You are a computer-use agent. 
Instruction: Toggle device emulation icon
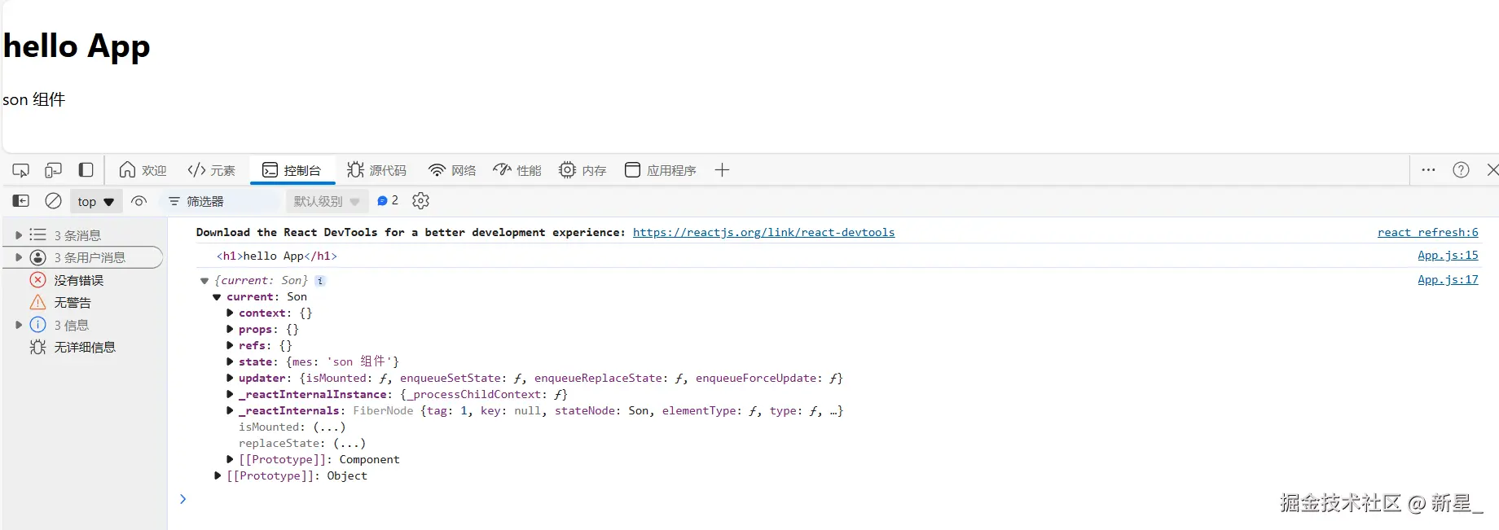click(54, 170)
